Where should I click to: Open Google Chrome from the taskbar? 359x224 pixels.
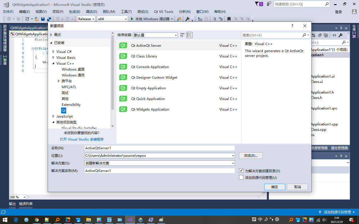point(37,219)
